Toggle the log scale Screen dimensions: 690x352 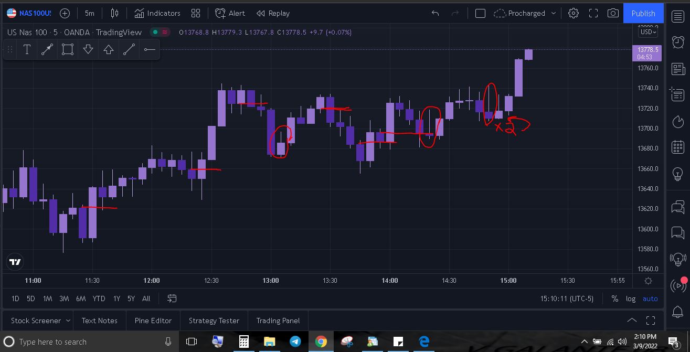tap(631, 298)
